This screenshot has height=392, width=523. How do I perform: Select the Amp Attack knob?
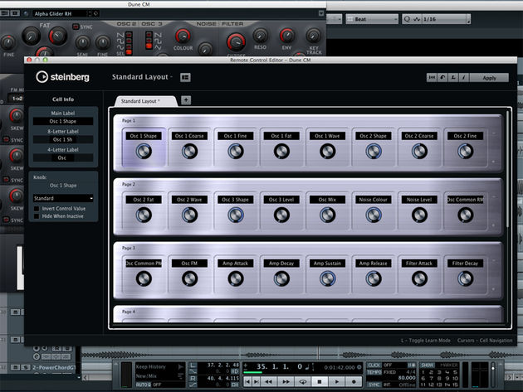(x=236, y=278)
